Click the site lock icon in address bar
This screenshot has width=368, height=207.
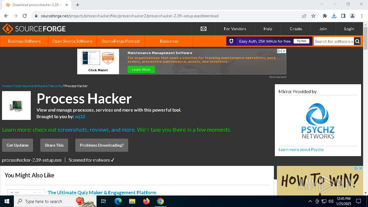(36, 16)
